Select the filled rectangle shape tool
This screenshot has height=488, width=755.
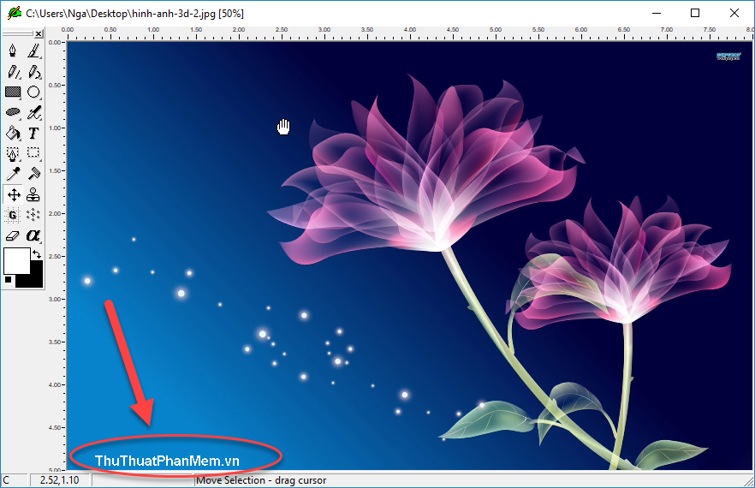[13, 92]
